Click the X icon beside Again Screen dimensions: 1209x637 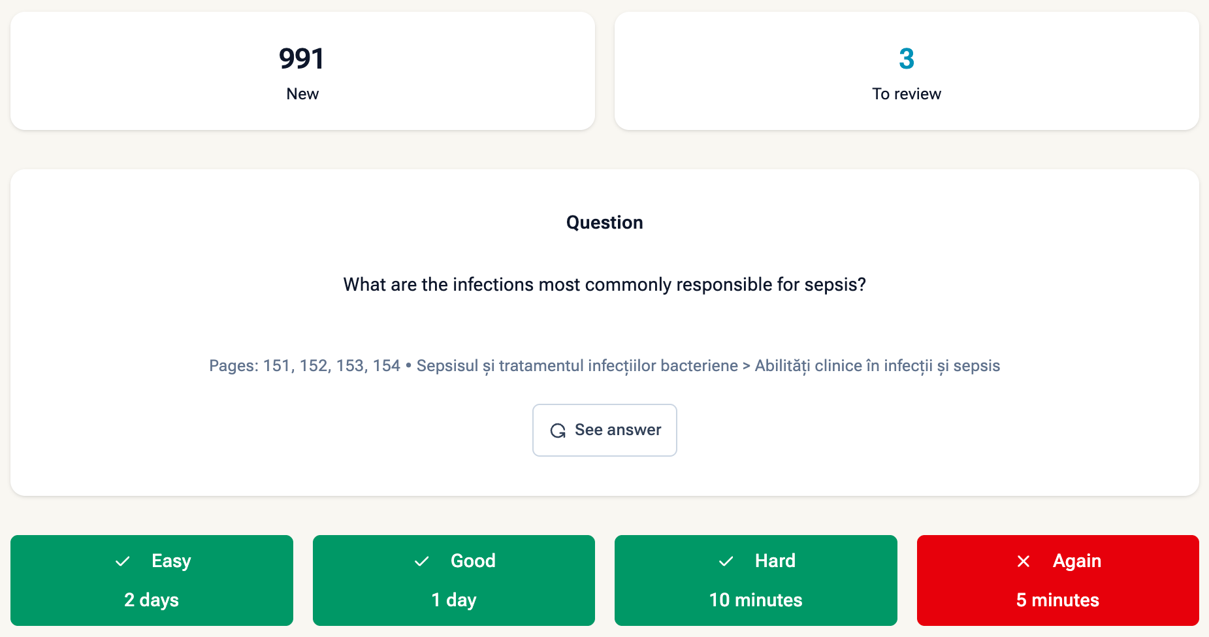(1024, 561)
